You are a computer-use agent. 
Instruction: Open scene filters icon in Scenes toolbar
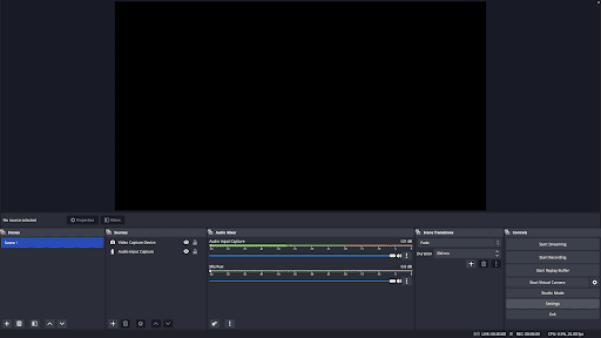click(x=34, y=324)
